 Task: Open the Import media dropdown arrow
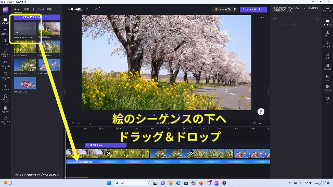58,17
